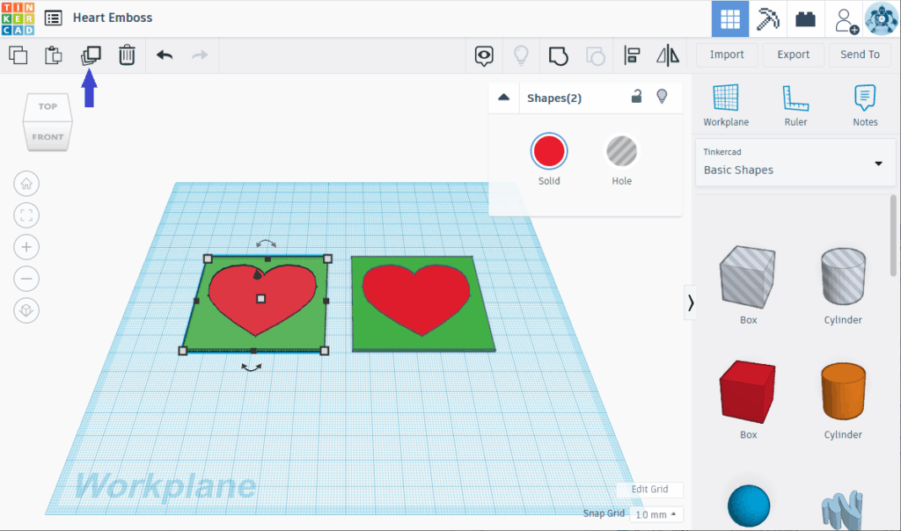Select the red Solid color swatch
Image resolution: width=901 pixels, height=531 pixels.
[x=548, y=149]
